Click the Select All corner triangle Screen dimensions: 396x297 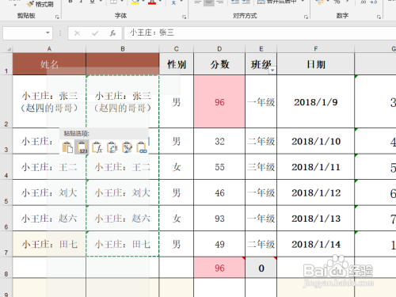click(x=9, y=49)
